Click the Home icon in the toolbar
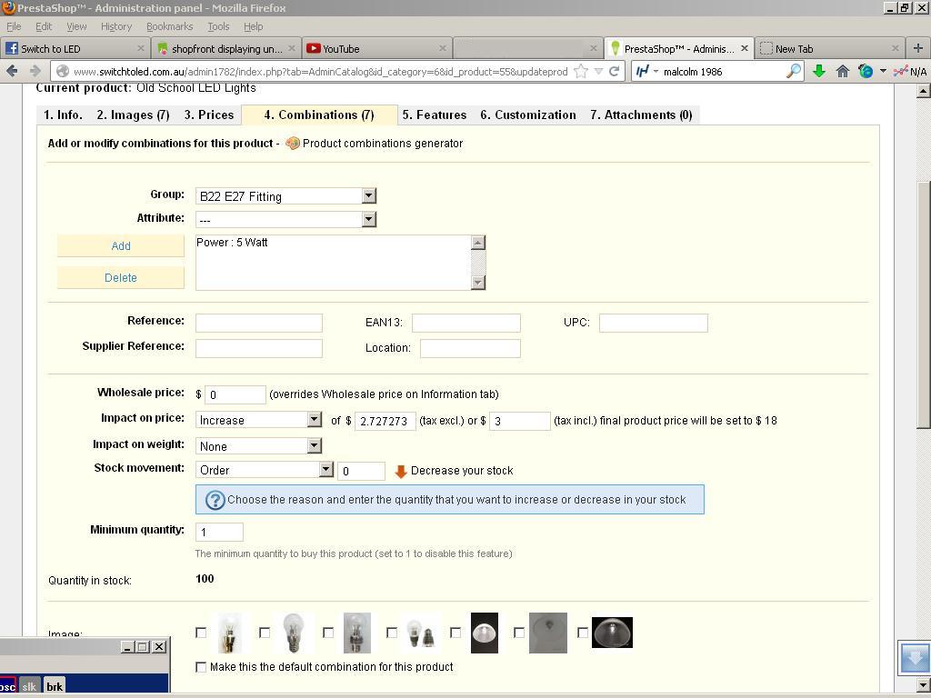The image size is (931, 698). [x=843, y=71]
